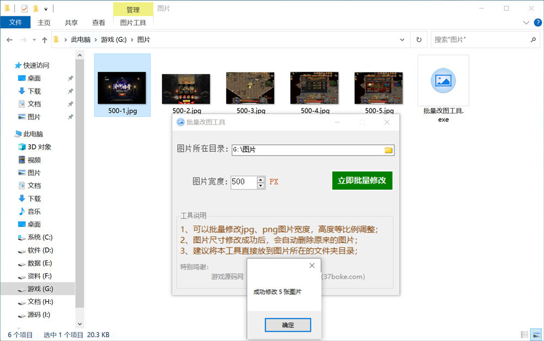Open recent locations dropdown arrow
The height and width of the screenshot is (341, 544).
tap(35, 40)
